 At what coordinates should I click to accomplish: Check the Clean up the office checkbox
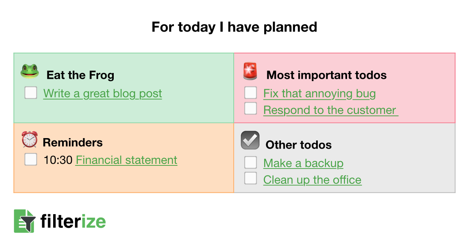(x=251, y=178)
